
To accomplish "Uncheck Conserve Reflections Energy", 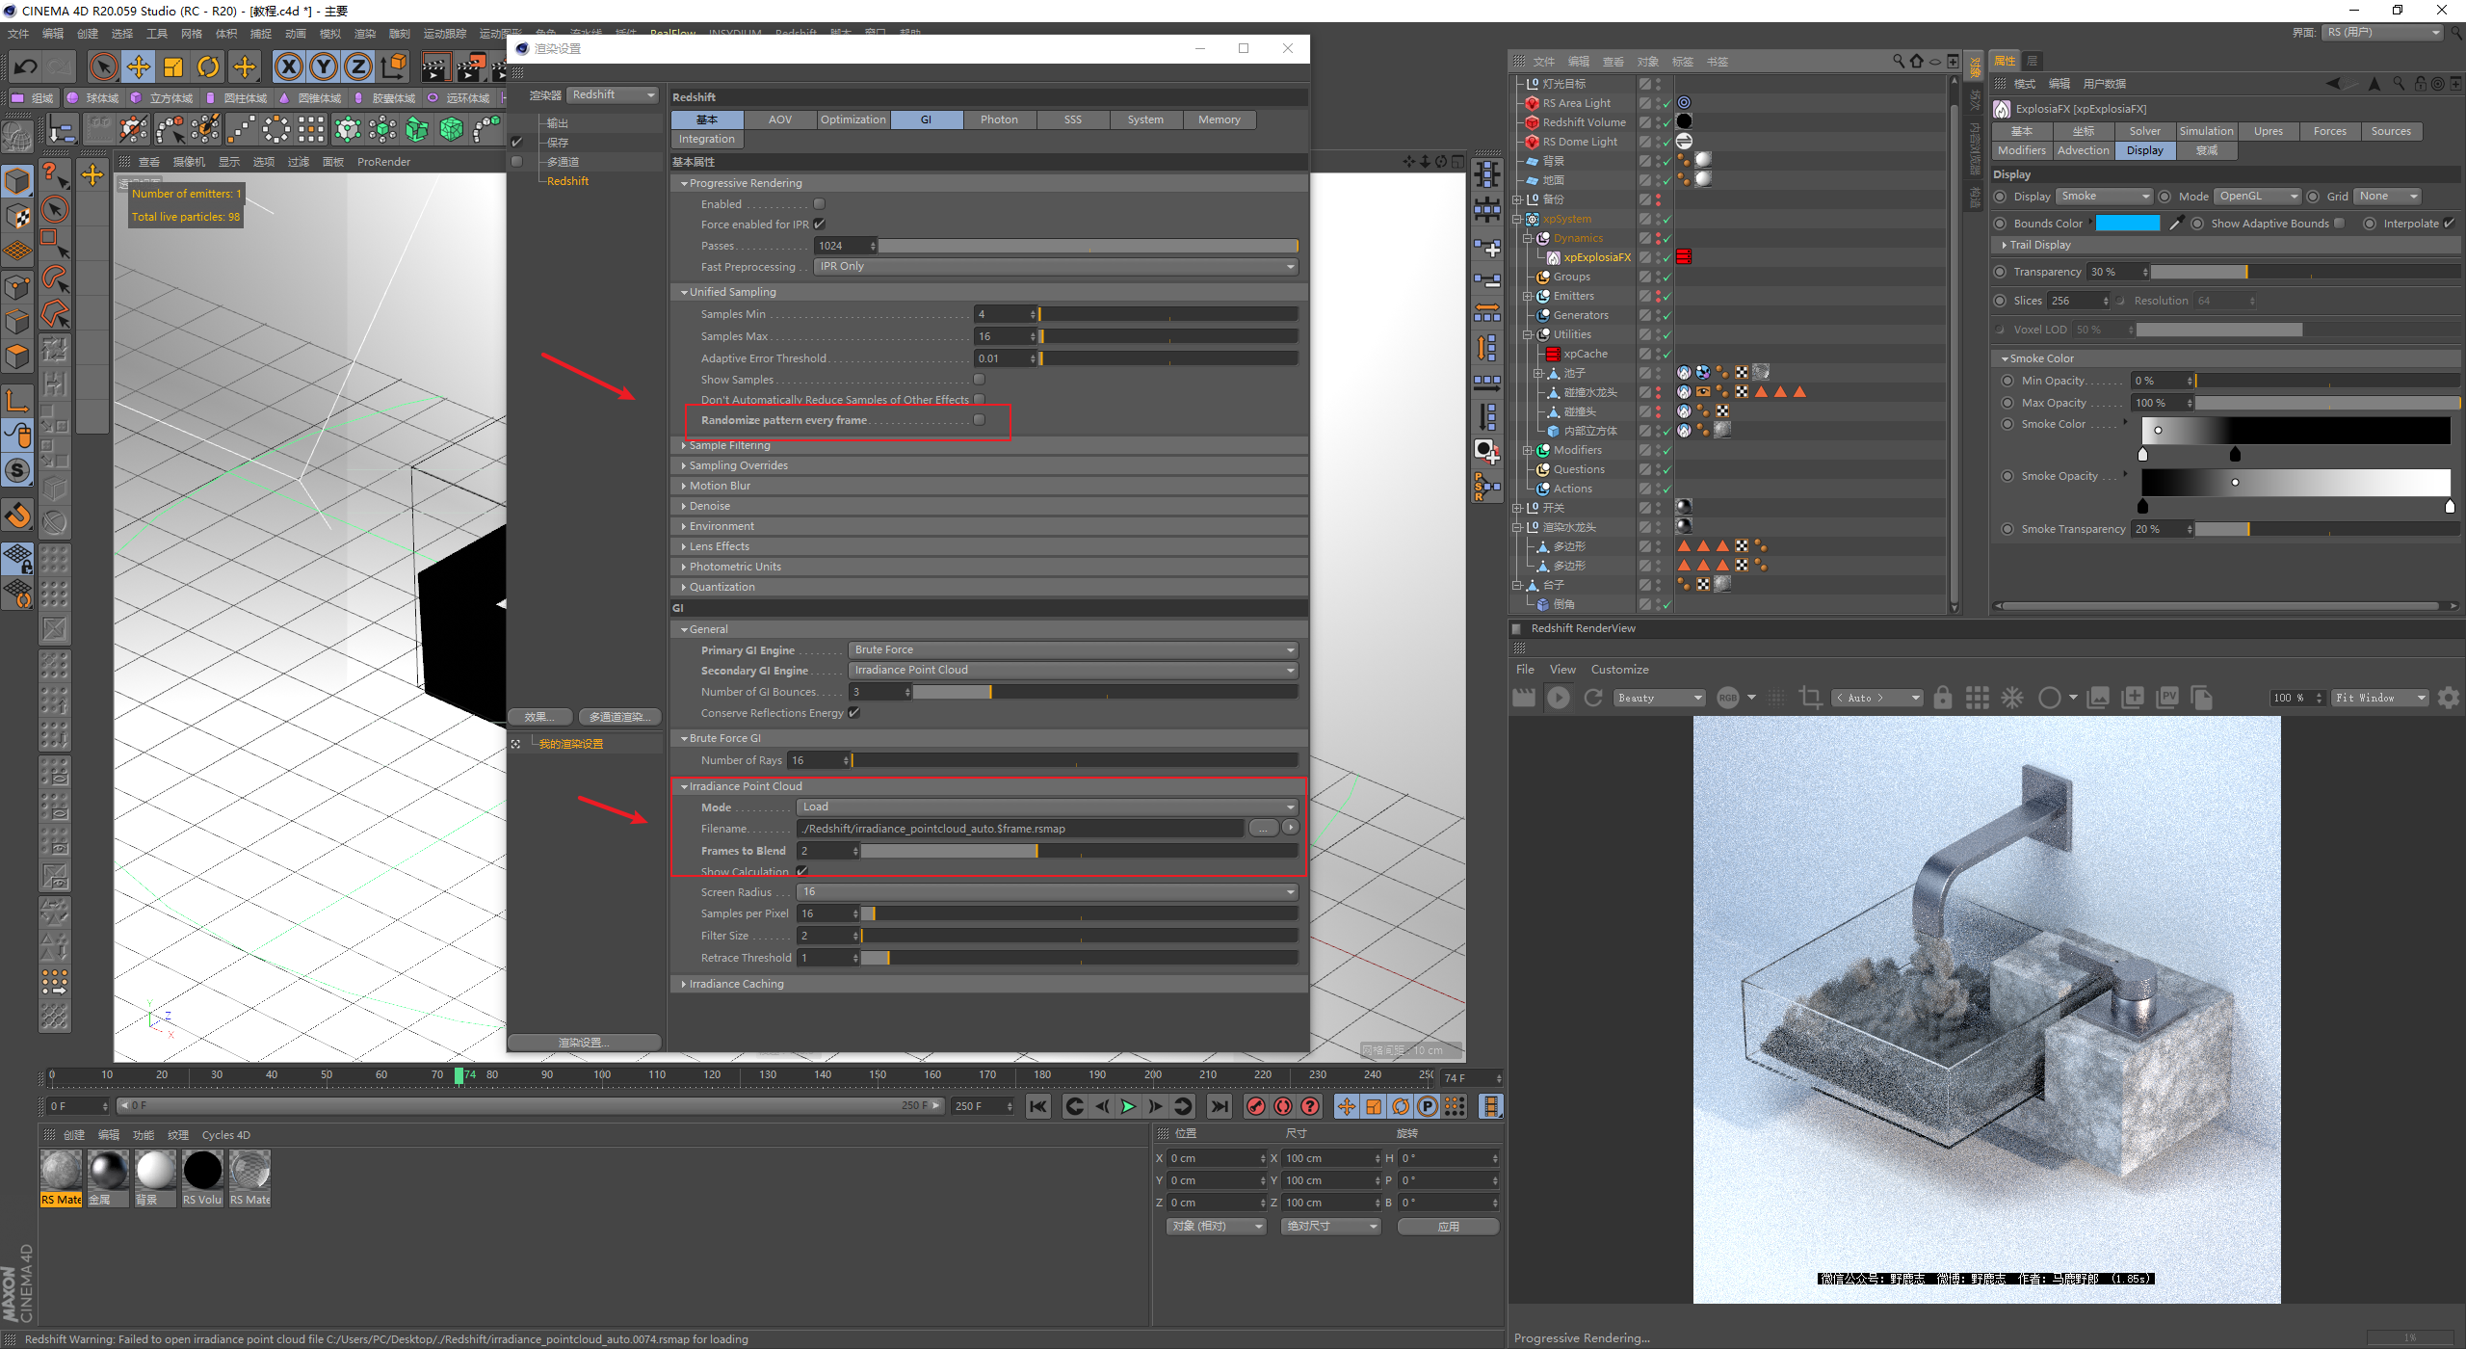I will (x=854, y=713).
